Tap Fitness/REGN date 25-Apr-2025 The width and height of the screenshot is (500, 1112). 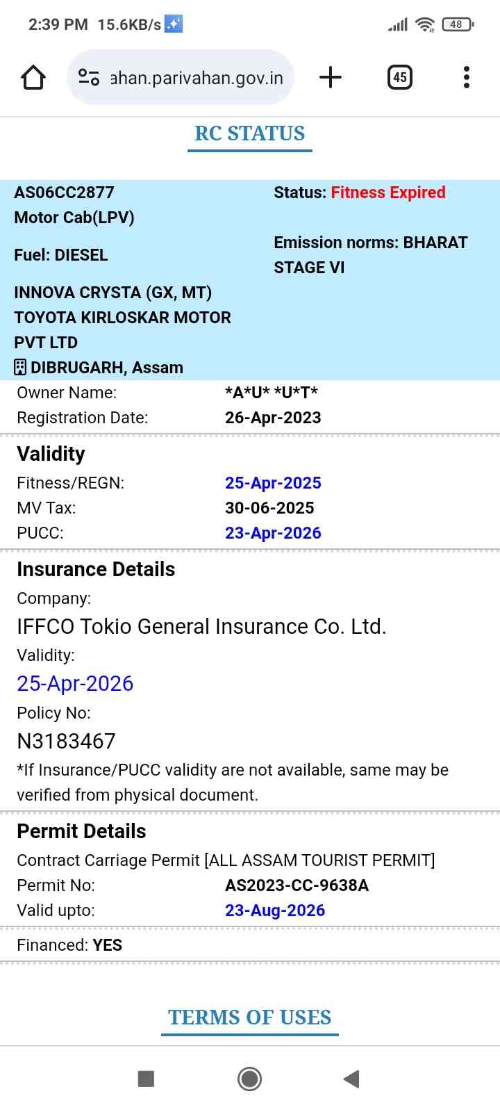point(273,483)
